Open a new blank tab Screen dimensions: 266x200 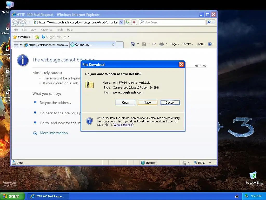tap(120, 45)
